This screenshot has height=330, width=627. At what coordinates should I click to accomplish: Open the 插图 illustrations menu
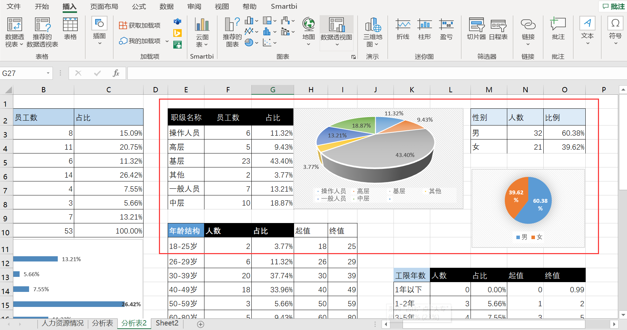click(x=99, y=31)
